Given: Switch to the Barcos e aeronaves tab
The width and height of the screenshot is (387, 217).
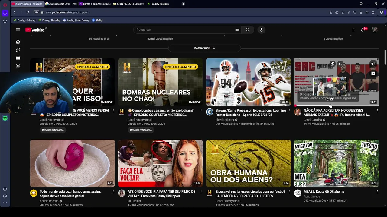Looking at the screenshot, I should pyautogui.click(x=95, y=4).
